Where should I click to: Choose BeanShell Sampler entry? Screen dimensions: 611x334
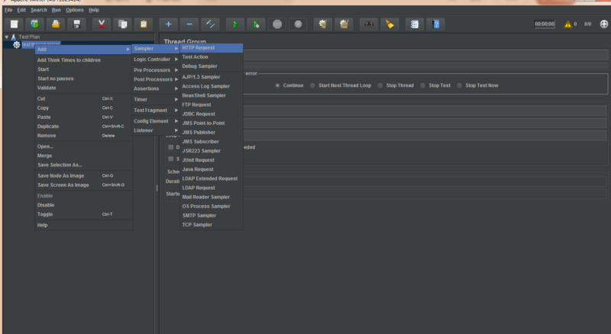tap(212, 95)
